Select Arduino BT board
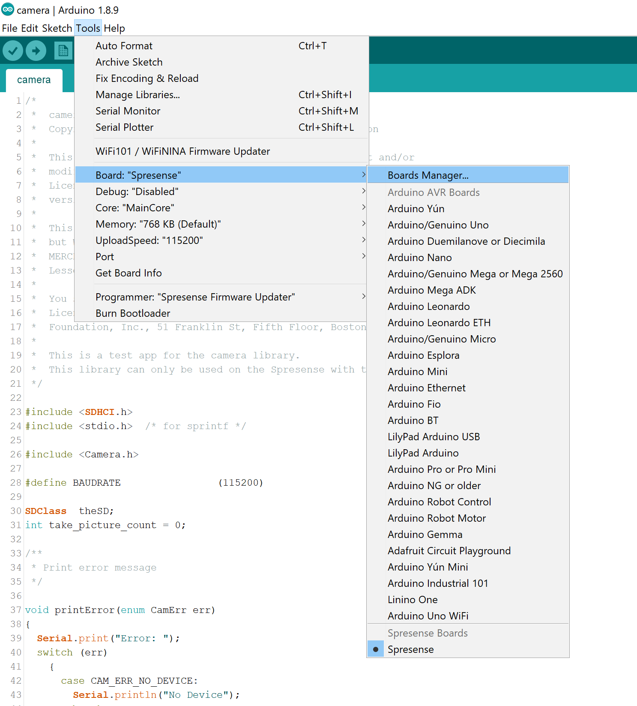 [x=468, y=420]
